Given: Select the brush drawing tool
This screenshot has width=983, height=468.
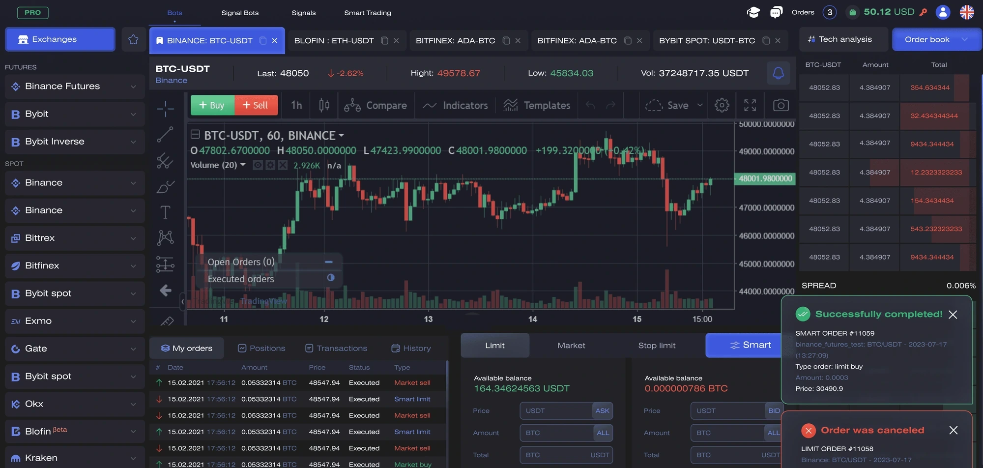Looking at the screenshot, I should tap(165, 187).
